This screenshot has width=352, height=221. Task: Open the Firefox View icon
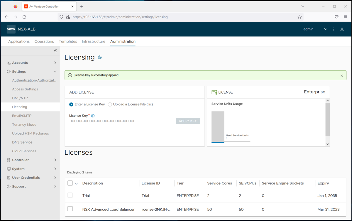[16, 6]
